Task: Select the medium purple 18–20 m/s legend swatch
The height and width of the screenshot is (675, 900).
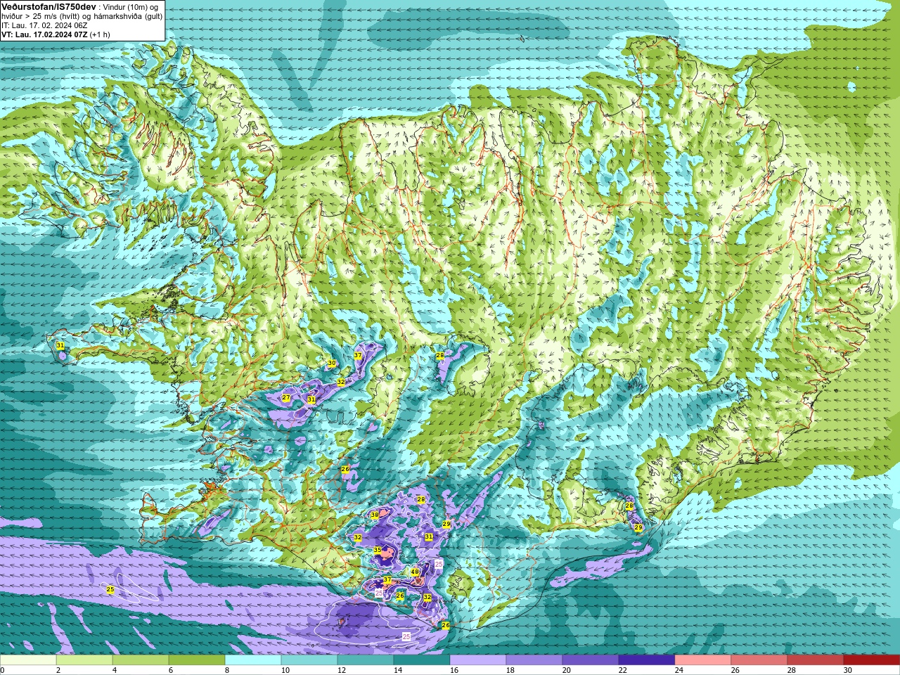Action: point(534,660)
